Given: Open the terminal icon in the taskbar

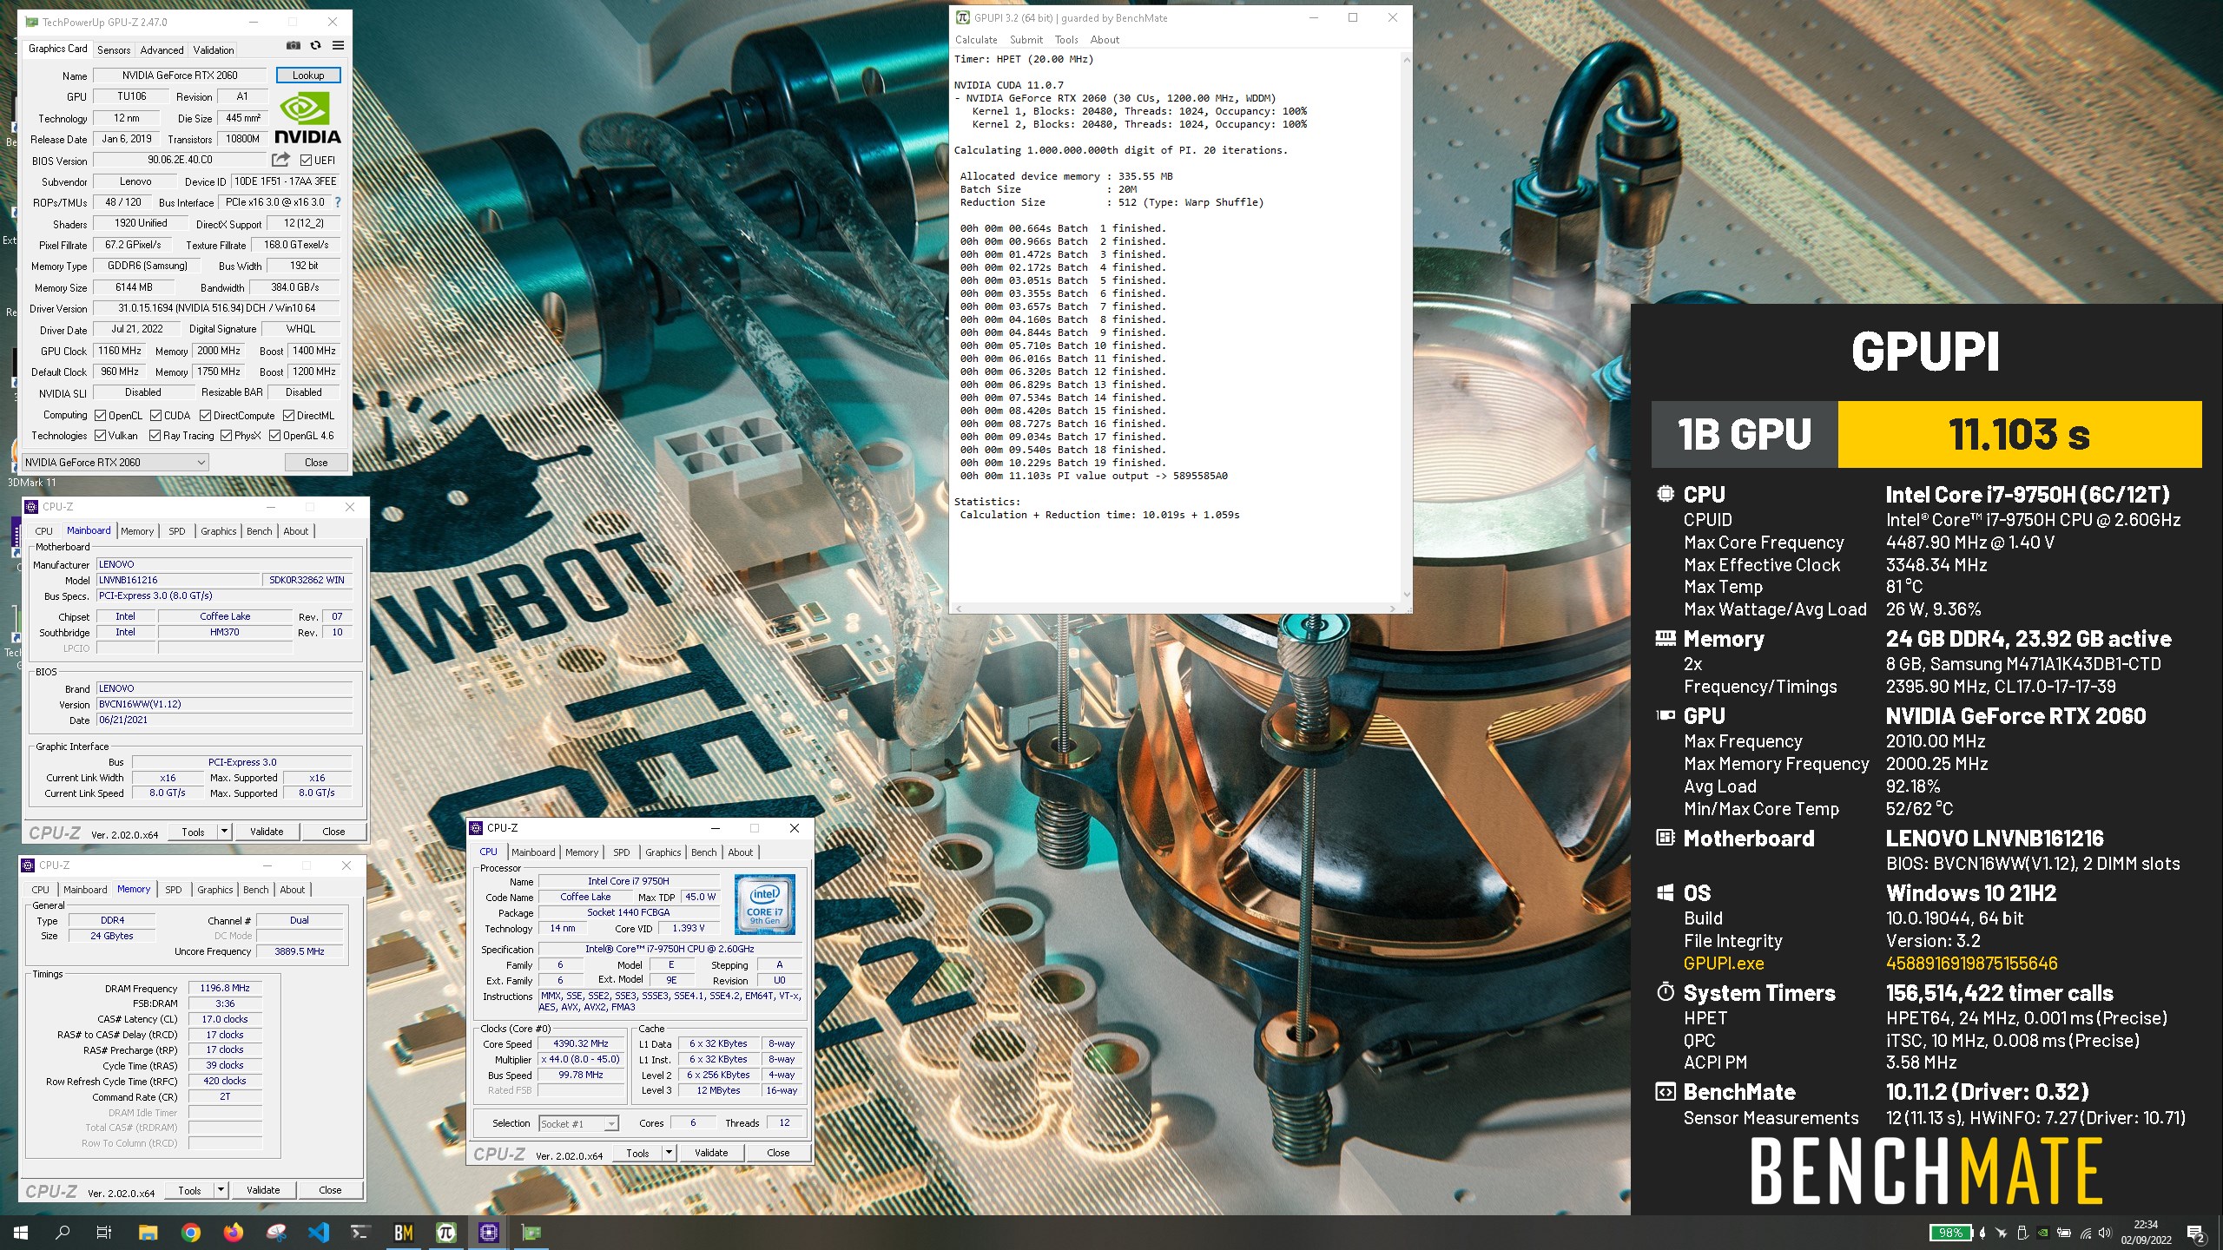Looking at the screenshot, I should [x=360, y=1233].
